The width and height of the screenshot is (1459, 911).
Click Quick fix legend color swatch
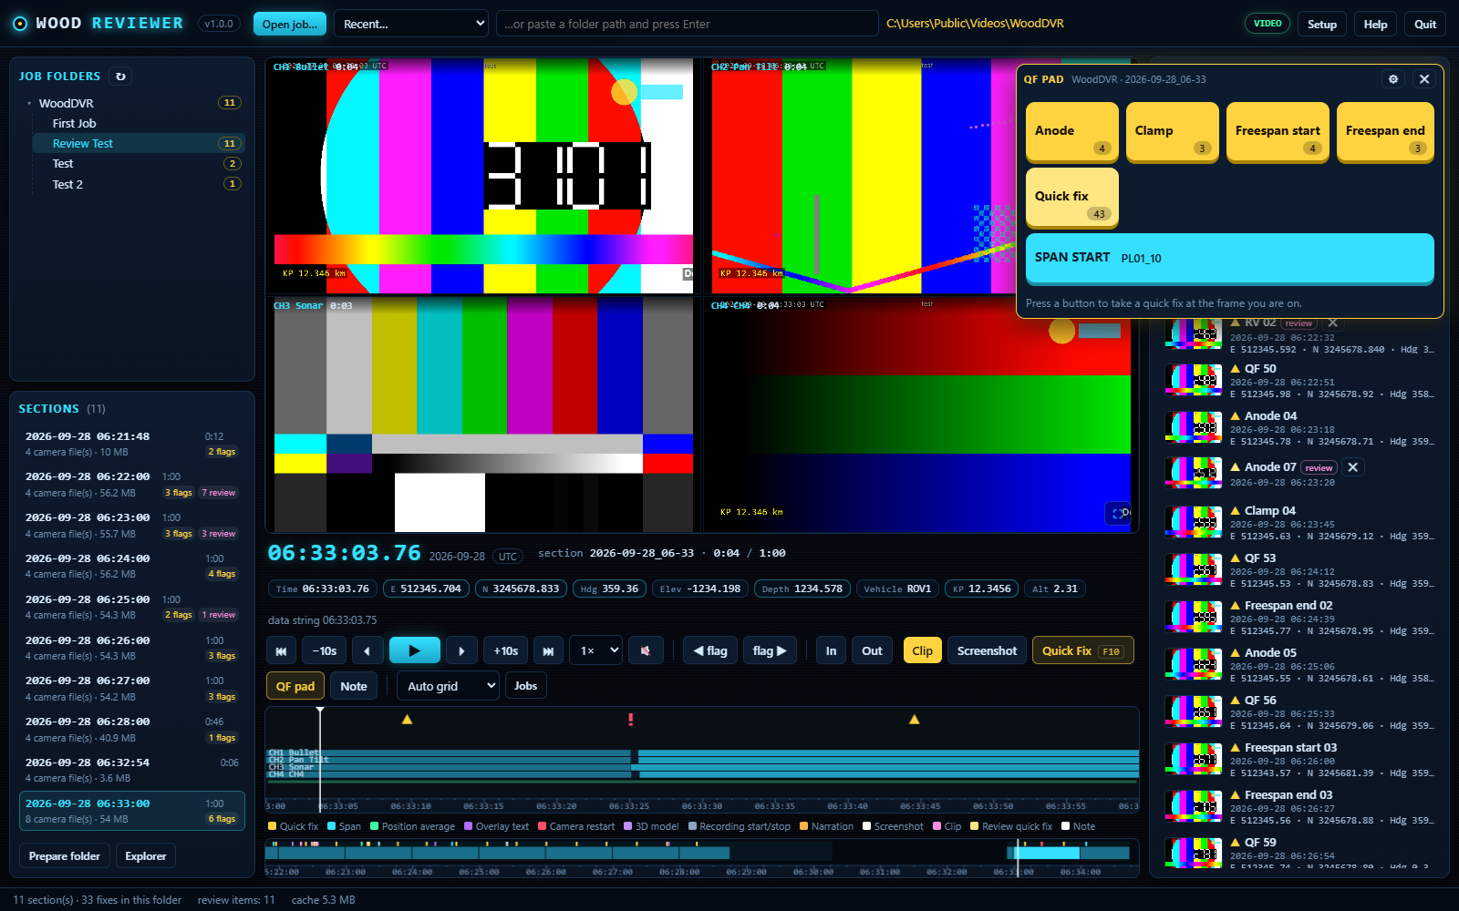[272, 826]
